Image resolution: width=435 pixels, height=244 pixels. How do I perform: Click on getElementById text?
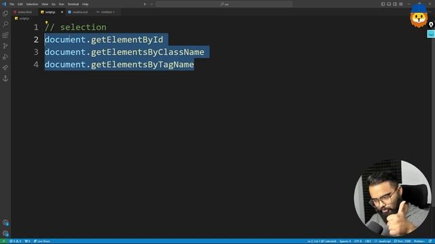coord(127,39)
